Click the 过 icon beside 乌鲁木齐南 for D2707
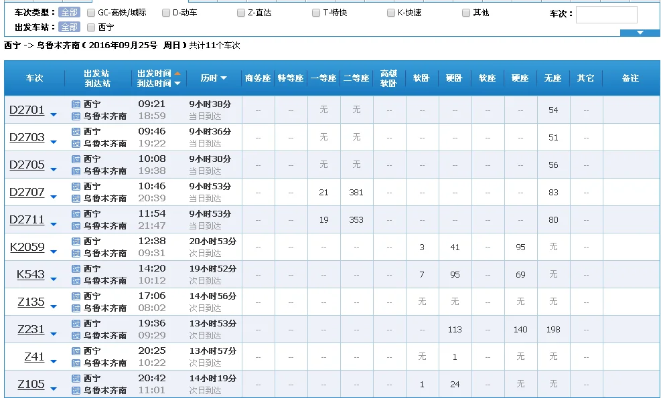The height and width of the screenshot is (398, 661). pos(76,198)
